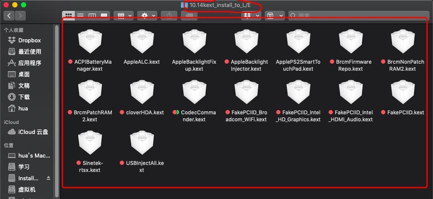Open the gear action menu dropdown
The width and height of the screenshot is (433, 199).
(147, 16)
